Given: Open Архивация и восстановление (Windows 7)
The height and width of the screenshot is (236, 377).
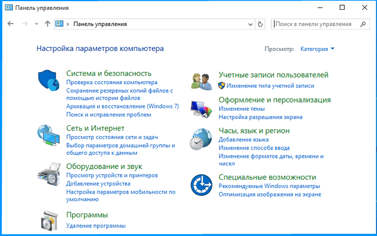Looking at the screenshot, I should point(123,106).
